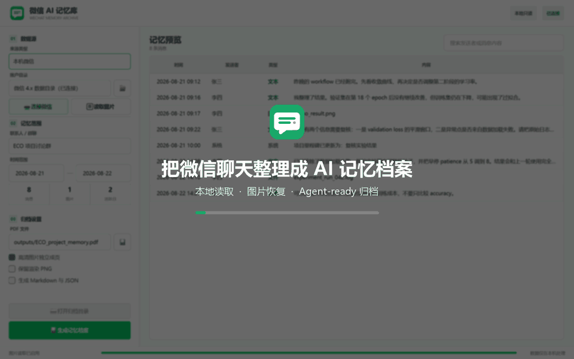The width and height of the screenshot is (574, 359).
Task: Click the message text mentioning 18 epoch
Action: (407, 98)
